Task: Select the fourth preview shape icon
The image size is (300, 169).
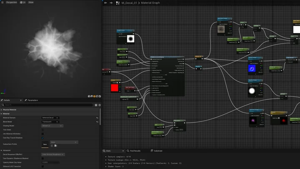Action: (97, 96)
